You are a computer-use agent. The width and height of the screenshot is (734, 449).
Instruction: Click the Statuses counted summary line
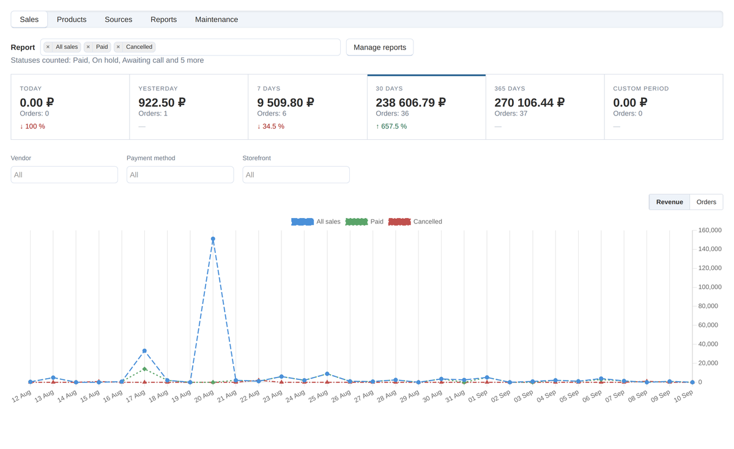(107, 60)
